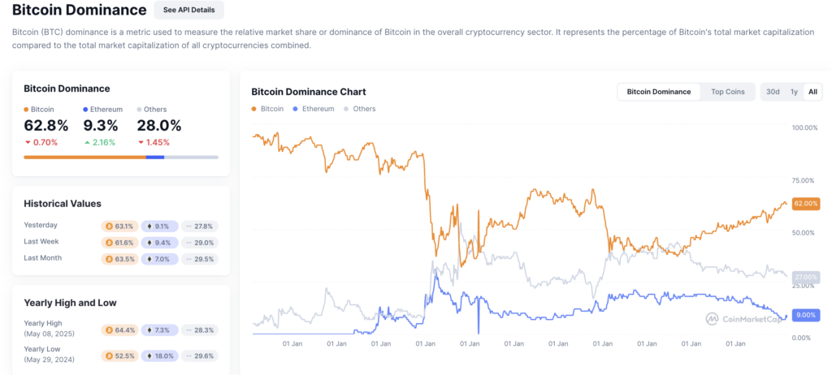Set chart range to 1y
The height and width of the screenshot is (375, 832).
(794, 92)
